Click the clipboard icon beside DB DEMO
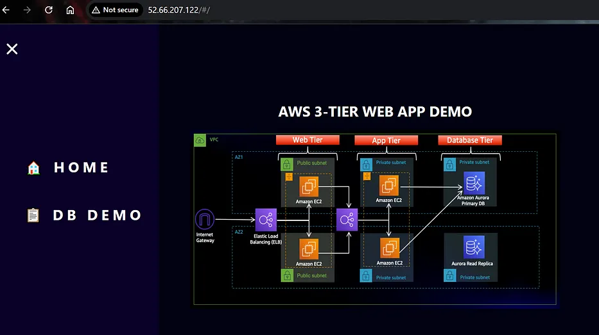The image size is (599, 335). pos(33,215)
